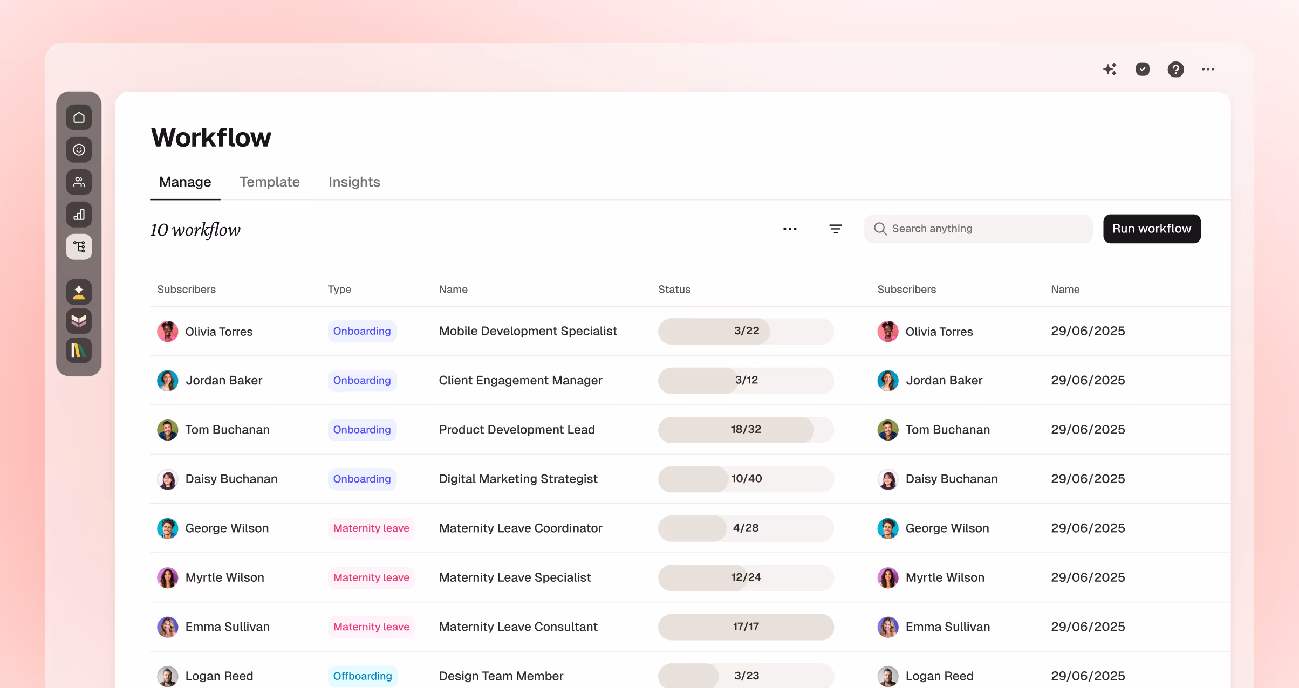Open the filter lines icon
The height and width of the screenshot is (688, 1299).
(835, 229)
